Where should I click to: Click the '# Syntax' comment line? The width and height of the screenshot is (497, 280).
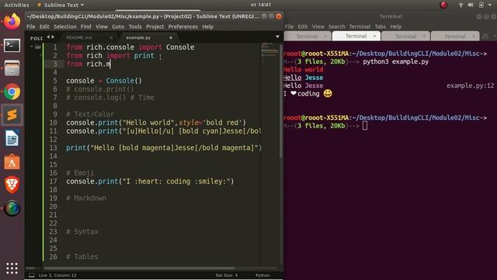pyautogui.click(x=82, y=232)
